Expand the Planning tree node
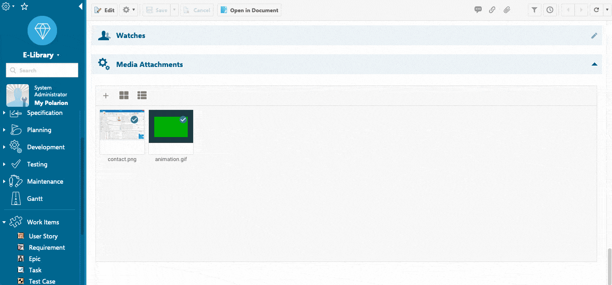Image resolution: width=612 pixels, height=285 pixels. click(4, 130)
